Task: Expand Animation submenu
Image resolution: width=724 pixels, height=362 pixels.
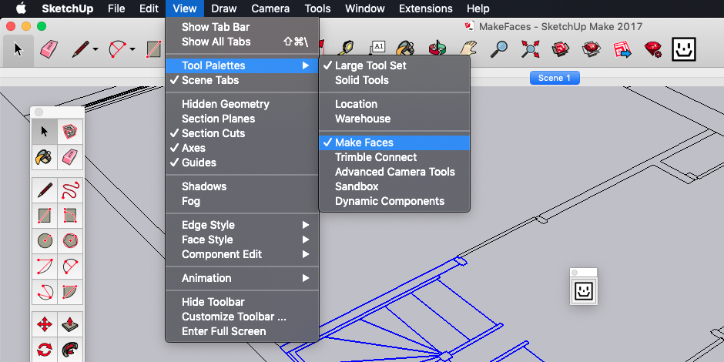Action: 242,278
